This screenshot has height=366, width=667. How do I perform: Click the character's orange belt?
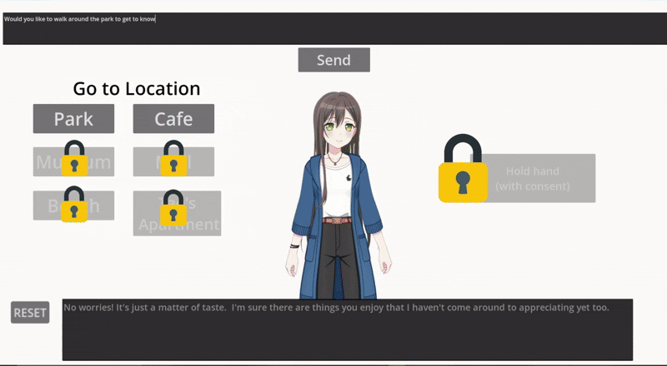336,220
